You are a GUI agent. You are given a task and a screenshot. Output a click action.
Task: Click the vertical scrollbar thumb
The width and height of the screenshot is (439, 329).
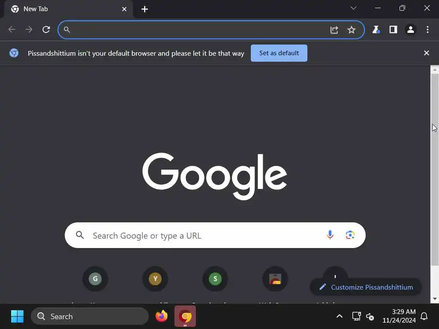tap(435, 170)
